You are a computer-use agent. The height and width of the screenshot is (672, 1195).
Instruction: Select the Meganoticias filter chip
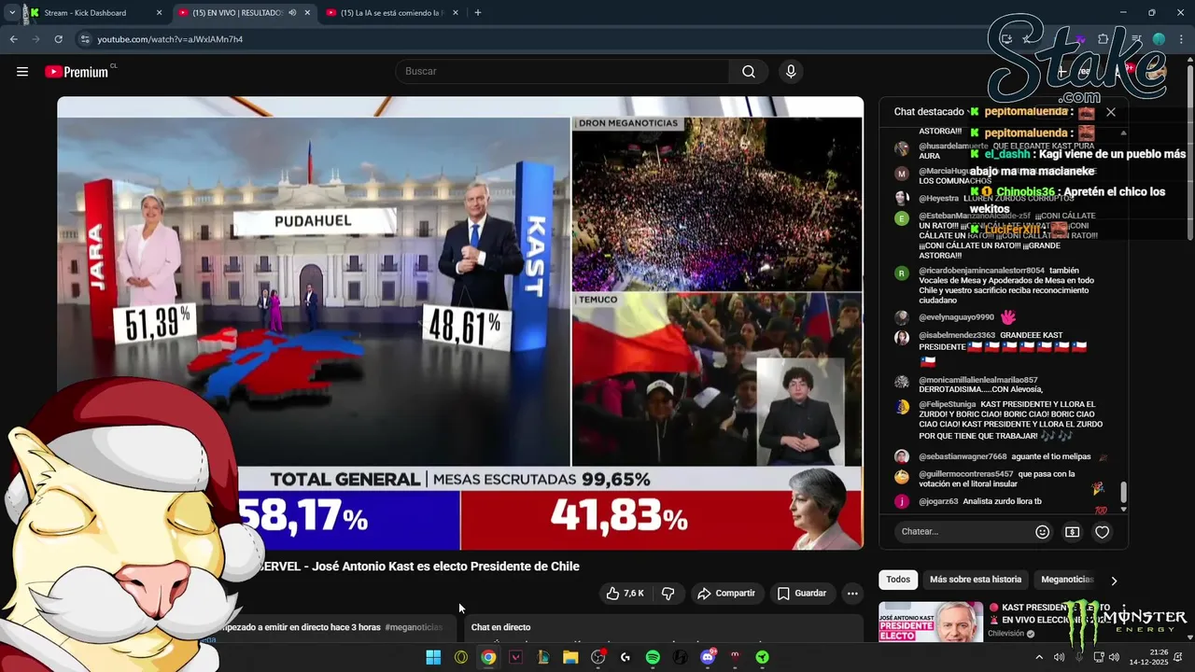(1067, 580)
